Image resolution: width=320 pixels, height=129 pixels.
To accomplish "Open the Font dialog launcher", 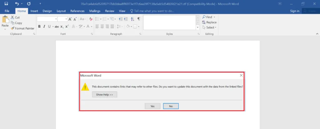I will pos(92,34).
